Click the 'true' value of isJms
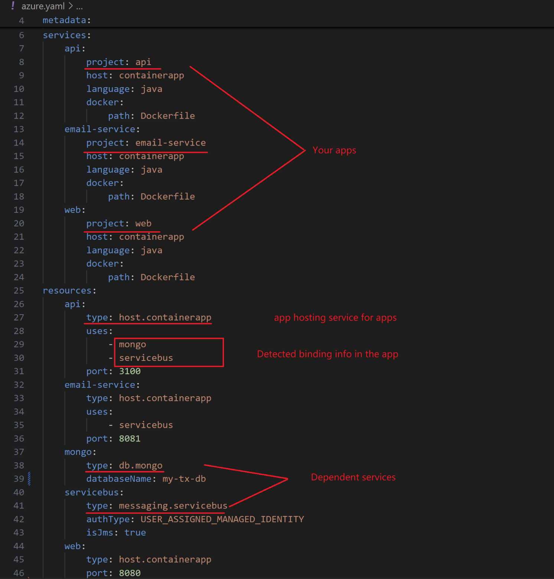554x579 pixels. tap(135, 533)
